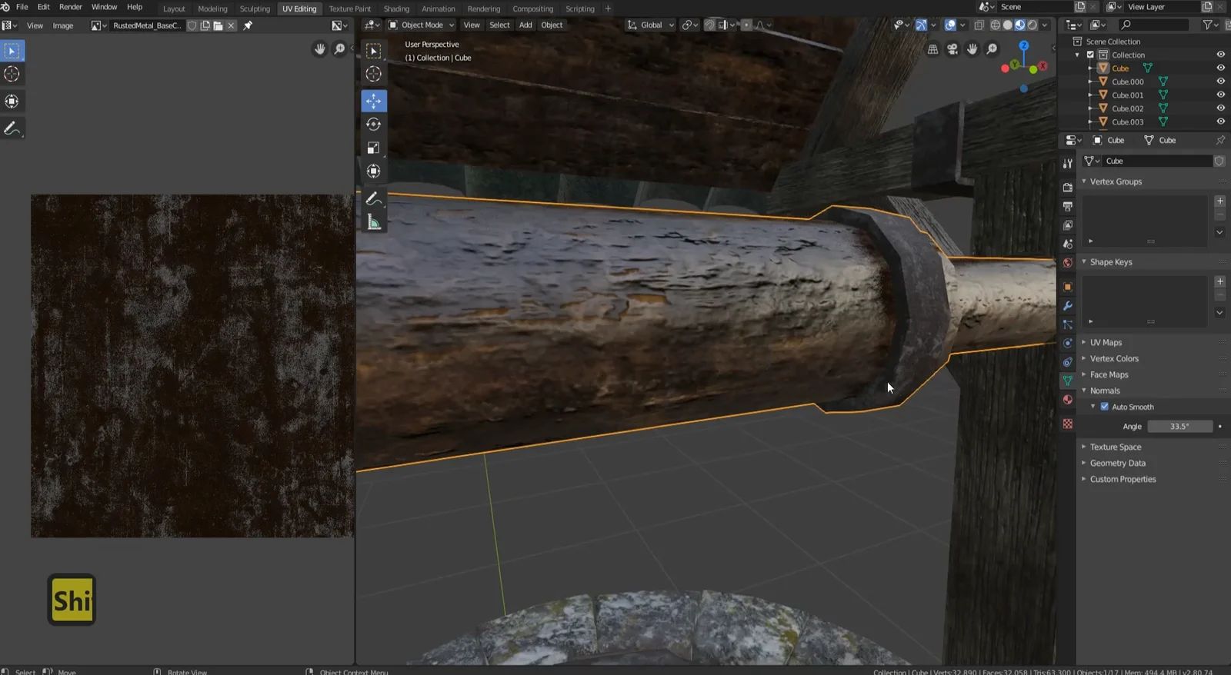The height and width of the screenshot is (675, 1231).
Task: Hide the Collection via eye icon
Action: (1220, 55)
